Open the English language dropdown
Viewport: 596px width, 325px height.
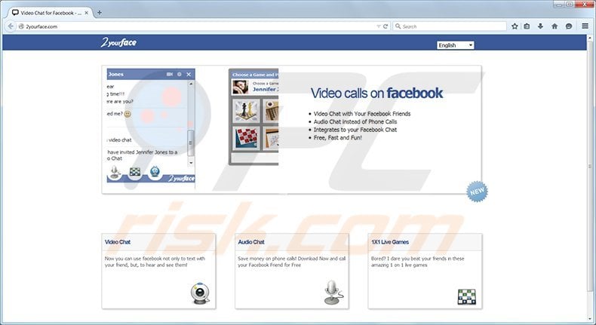click(456, 44)
